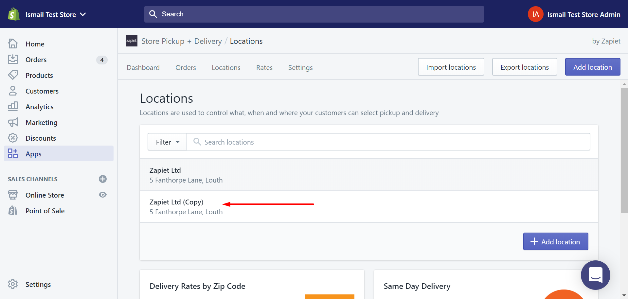Click the orders count badge 4
This screenshot has height=299, width=628.
point(102,60)
